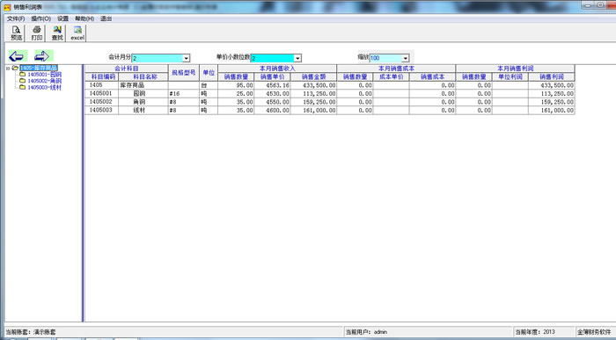Select tree item 1405-库存商品

point(39,68)
